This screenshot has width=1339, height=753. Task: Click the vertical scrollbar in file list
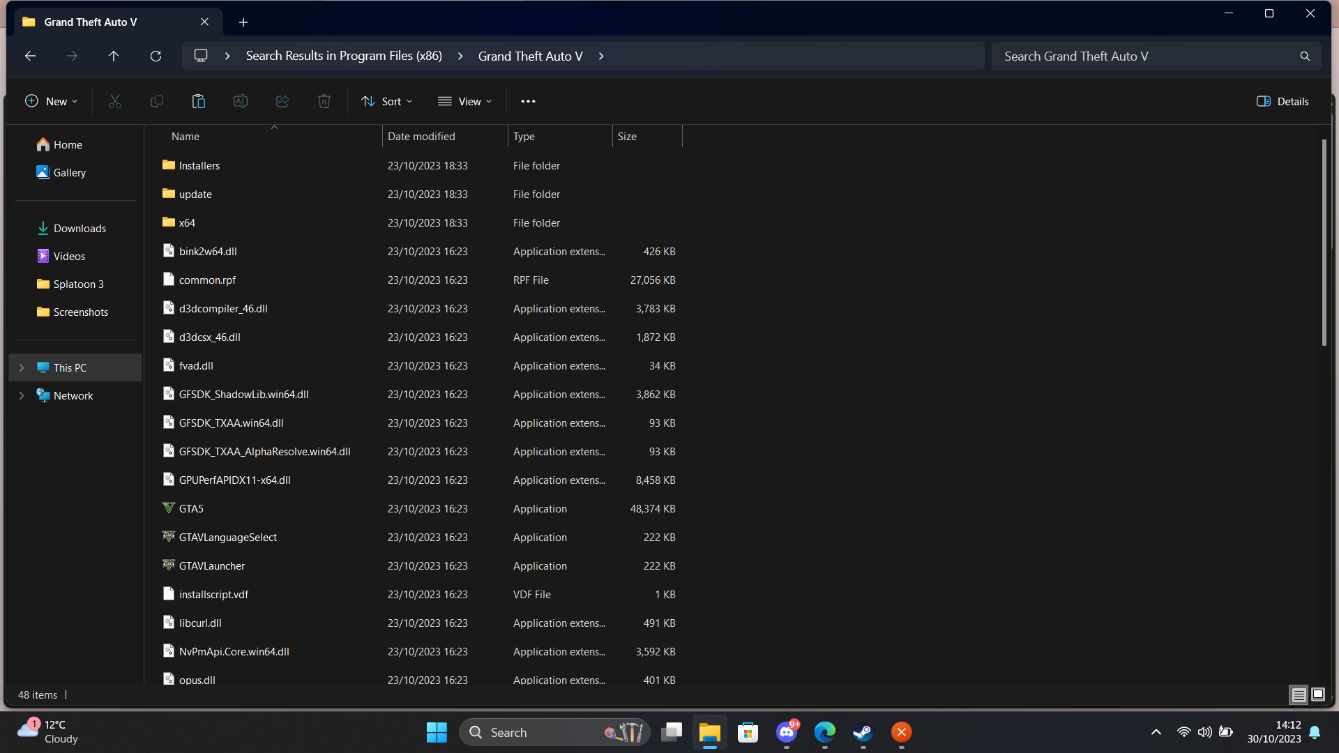coord(1324,244)
